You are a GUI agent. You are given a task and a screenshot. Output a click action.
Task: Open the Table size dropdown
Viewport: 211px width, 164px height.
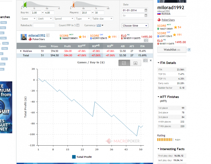(102, 19)
